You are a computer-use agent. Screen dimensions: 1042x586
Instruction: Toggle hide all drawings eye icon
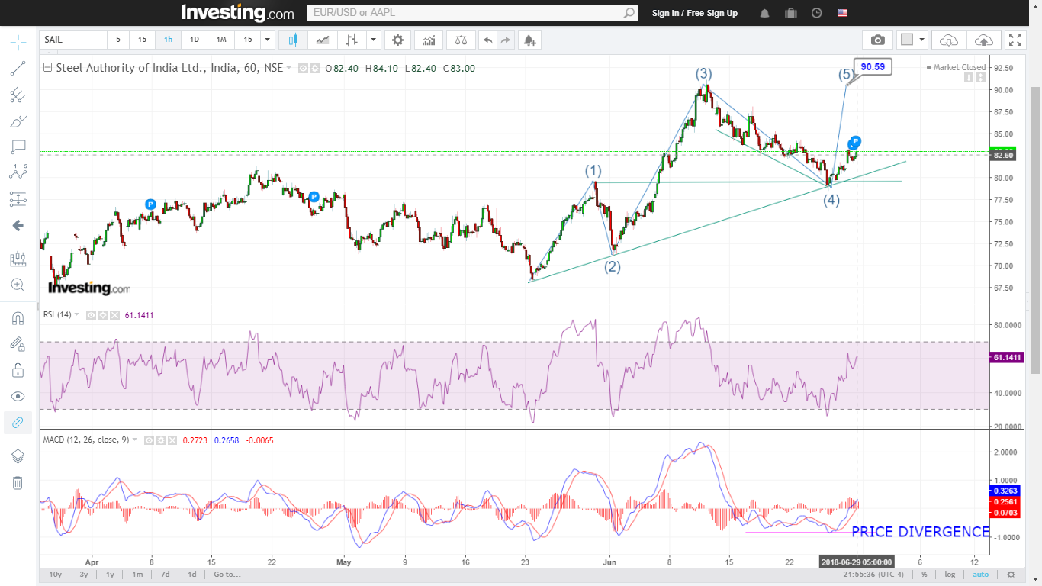[18, 396]
